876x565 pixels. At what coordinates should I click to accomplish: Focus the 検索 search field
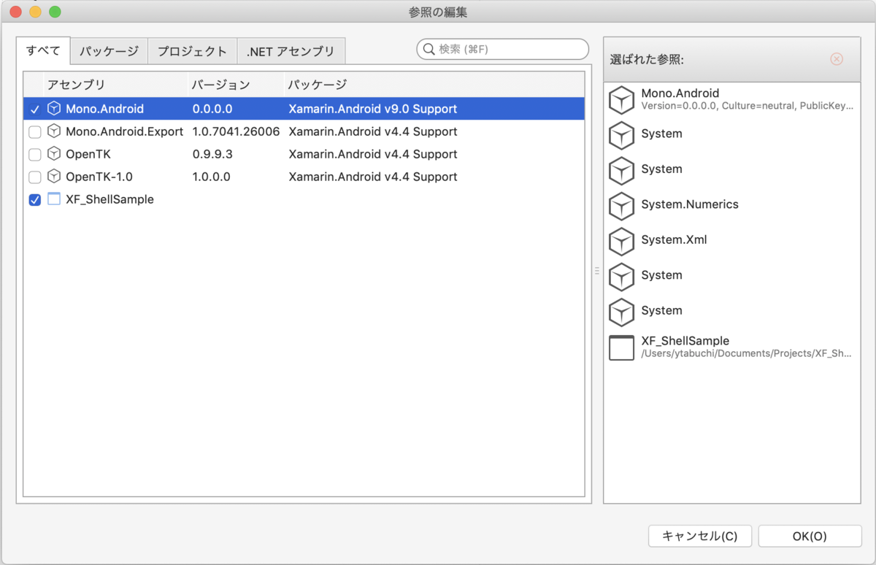point(502,49)
